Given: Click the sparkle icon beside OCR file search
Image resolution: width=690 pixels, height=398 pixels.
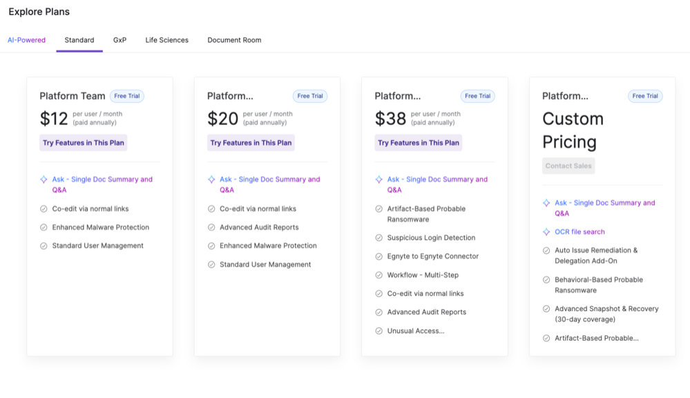Looking at the screenshot, I should tap(546, 232).
